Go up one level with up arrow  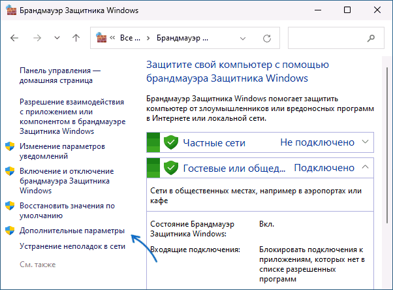click(76, 38)
